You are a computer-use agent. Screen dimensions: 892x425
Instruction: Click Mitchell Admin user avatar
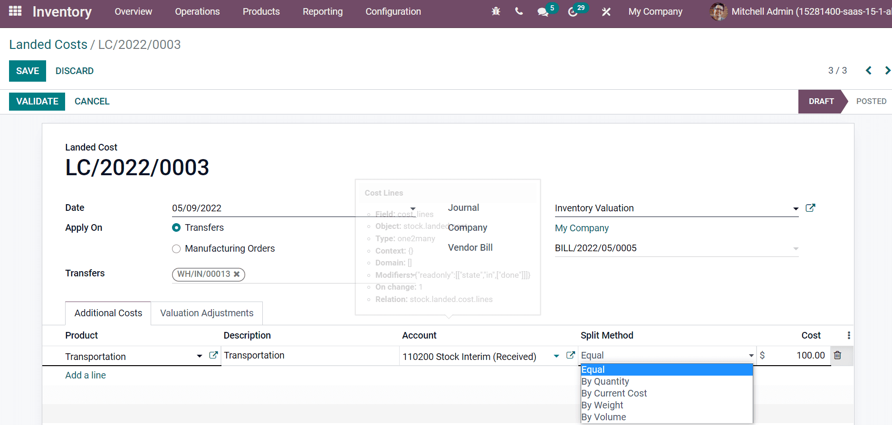[x=718, y=11]
